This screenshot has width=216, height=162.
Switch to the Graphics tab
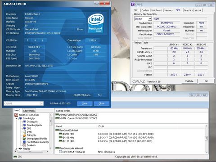[188, 10]
